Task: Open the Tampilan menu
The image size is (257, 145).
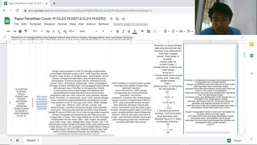Action: coord(35,24)
